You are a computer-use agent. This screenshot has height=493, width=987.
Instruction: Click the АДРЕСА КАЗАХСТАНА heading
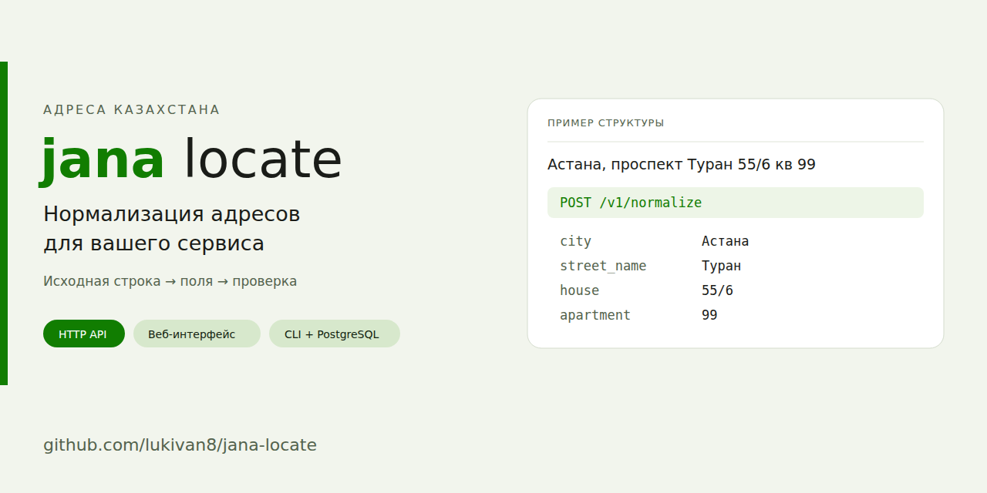coord(132,109)
